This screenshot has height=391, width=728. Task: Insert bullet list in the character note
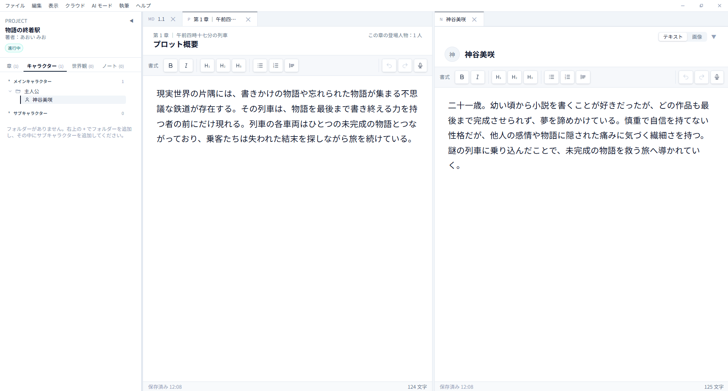click(x=552, y=77)
